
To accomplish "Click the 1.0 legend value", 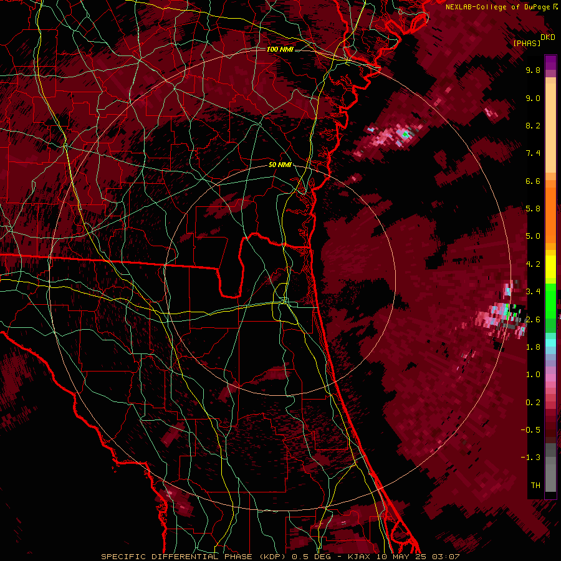I will 533,375.
